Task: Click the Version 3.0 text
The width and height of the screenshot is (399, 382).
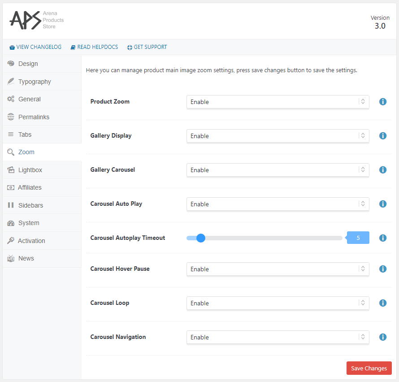Action: pyautogui.click(x=380, y=22)
